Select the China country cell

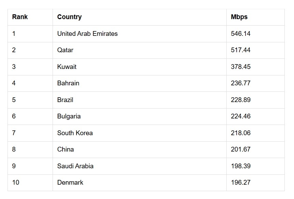point(66,149)
